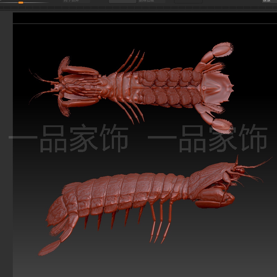
Task: Click the side-view shrimp model
Action: [138, 197]
